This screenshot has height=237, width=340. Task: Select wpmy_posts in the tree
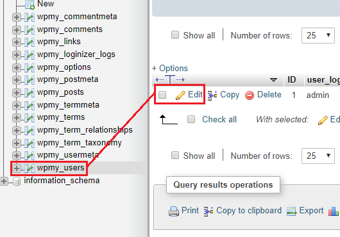coord(60,92)
